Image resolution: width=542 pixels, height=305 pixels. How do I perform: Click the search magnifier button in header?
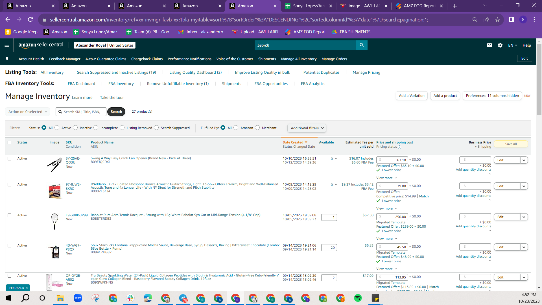click(x=362, y=45)
